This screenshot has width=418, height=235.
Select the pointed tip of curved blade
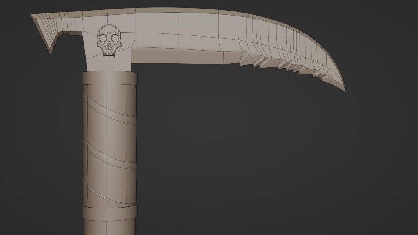coord(344,90)
